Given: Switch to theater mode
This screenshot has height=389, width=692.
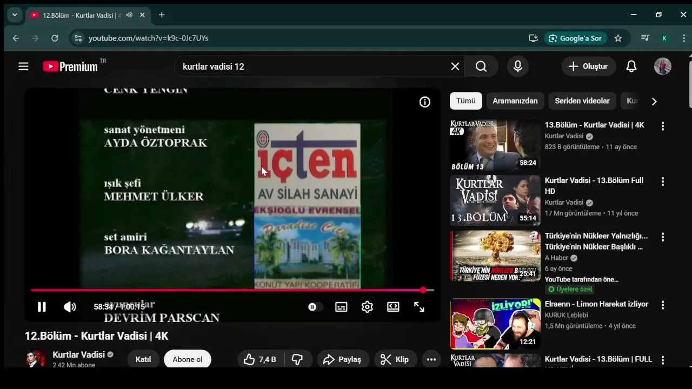Looking at the screenshot, I should 393,307.
